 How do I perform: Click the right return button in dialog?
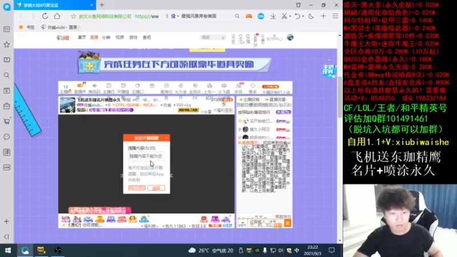tap(156, 188)
